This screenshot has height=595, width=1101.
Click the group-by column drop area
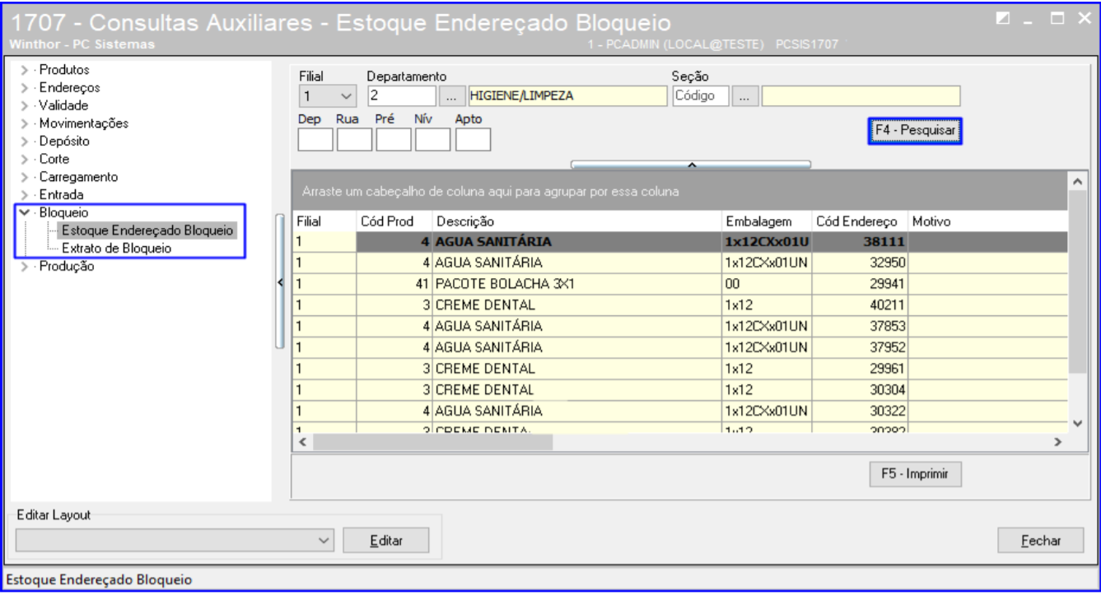pos(680,193)
